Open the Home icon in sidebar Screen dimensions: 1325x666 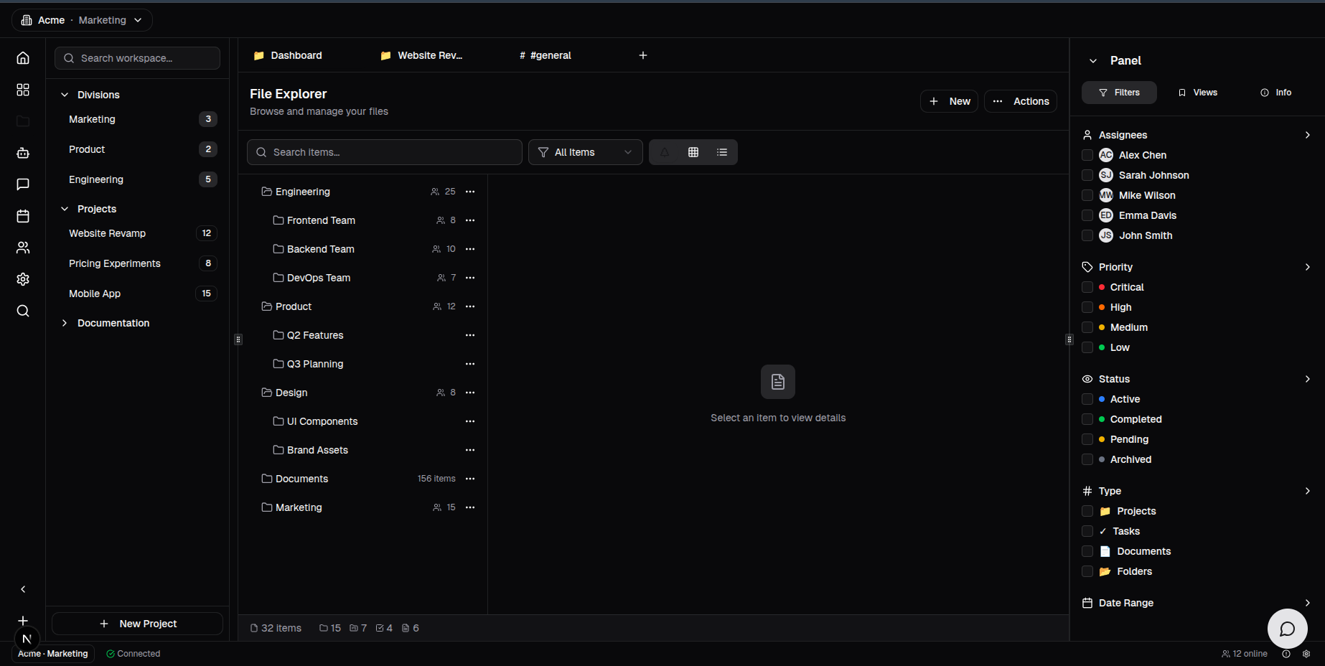tap(23, 58)
